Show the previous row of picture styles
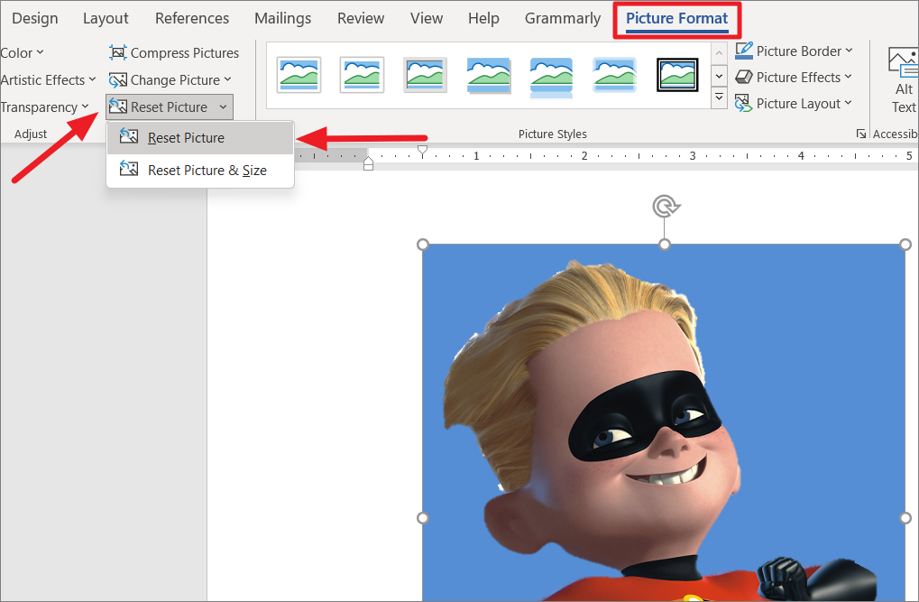This screenshot has width=919, height=602. pyautogui.click(x=719, y=54)
